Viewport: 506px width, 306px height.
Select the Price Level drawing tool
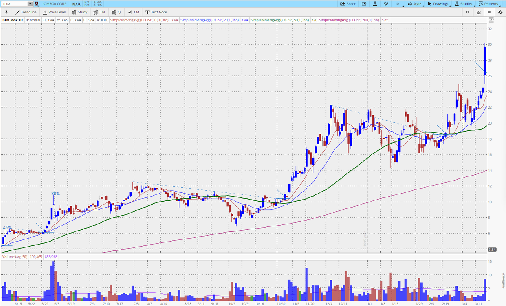pos(55,12)
